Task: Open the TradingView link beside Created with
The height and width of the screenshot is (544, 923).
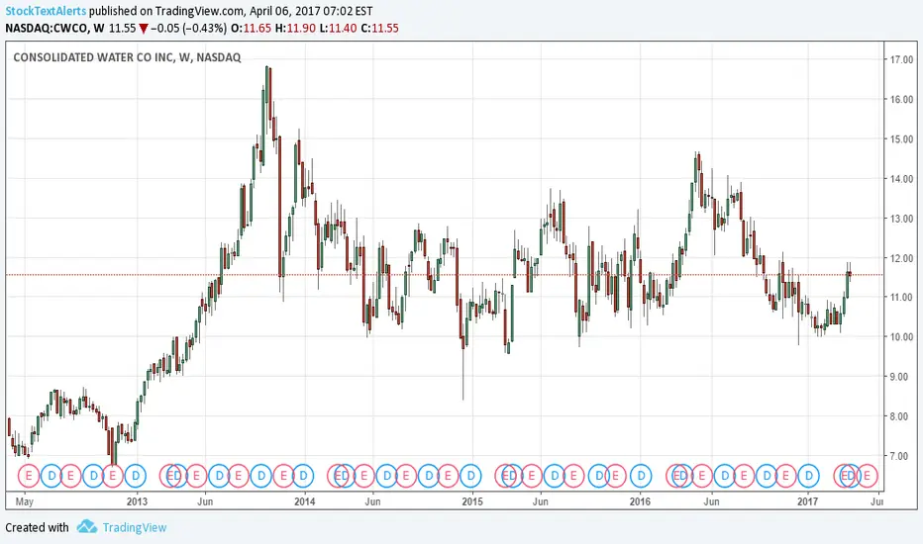Action: click(x=135, y=527)
